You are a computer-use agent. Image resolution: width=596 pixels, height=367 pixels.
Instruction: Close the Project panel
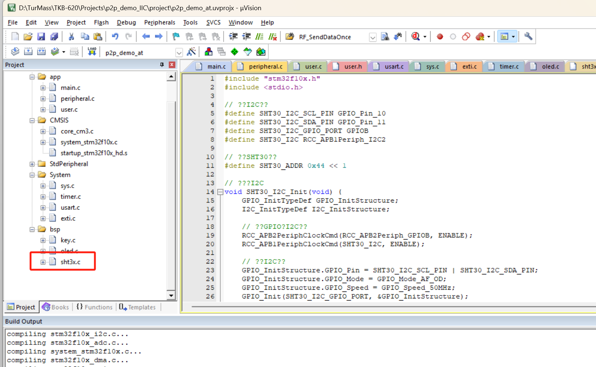(172, 65)
